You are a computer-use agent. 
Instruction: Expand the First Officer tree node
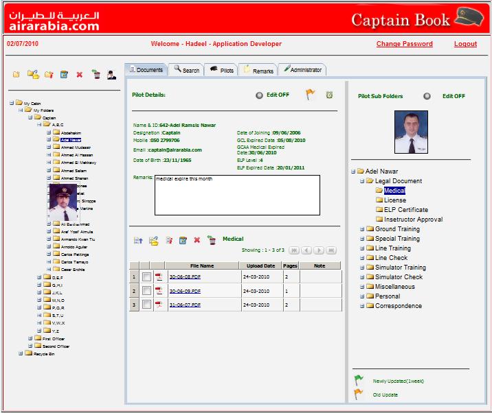click(30, 338)
